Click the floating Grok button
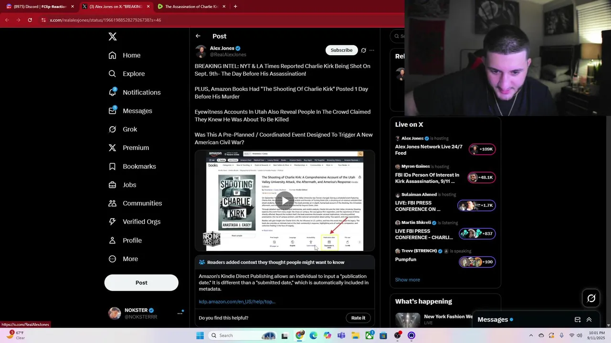The image size is (611, 343). click(591, 298)
